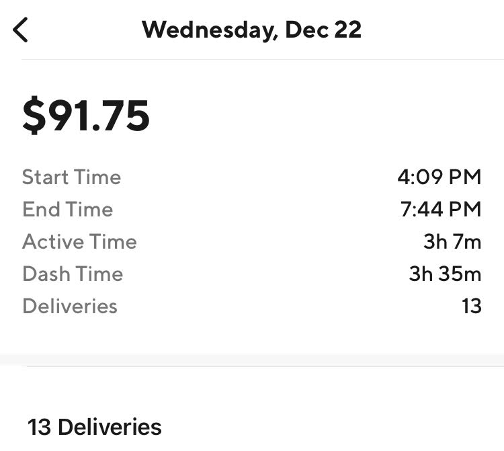504x451 pixels.
Task: Click "Dec 22" in the header title
Action: (323, 30)
